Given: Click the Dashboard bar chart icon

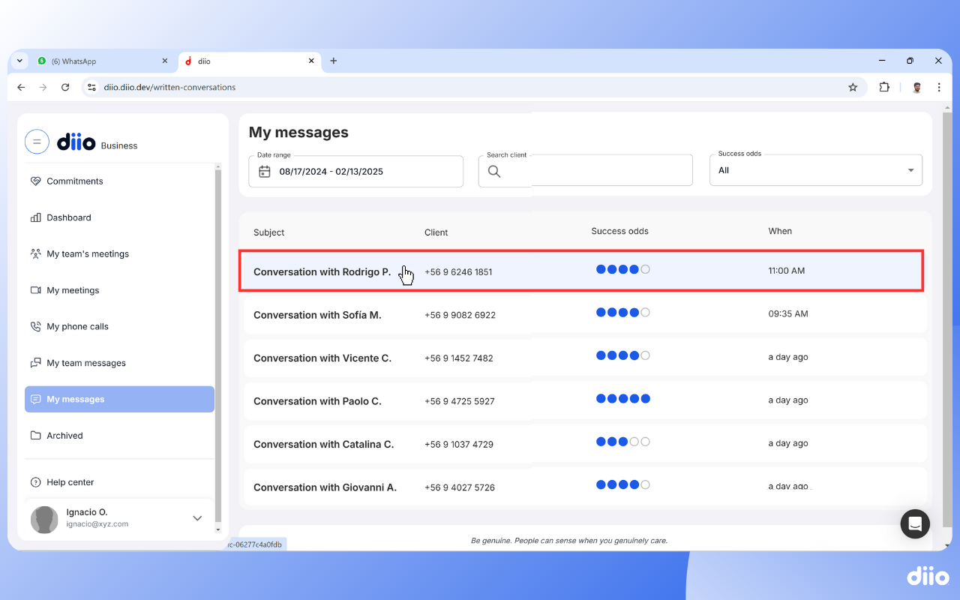Looking at the screenshot, I should tap(35, 217).
